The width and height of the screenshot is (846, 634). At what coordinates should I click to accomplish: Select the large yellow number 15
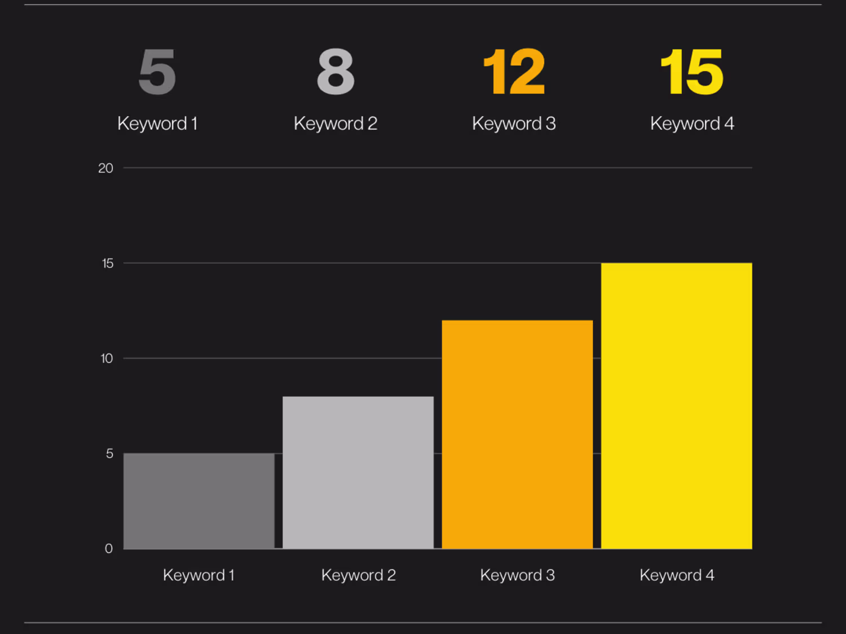tap(692, 72)
